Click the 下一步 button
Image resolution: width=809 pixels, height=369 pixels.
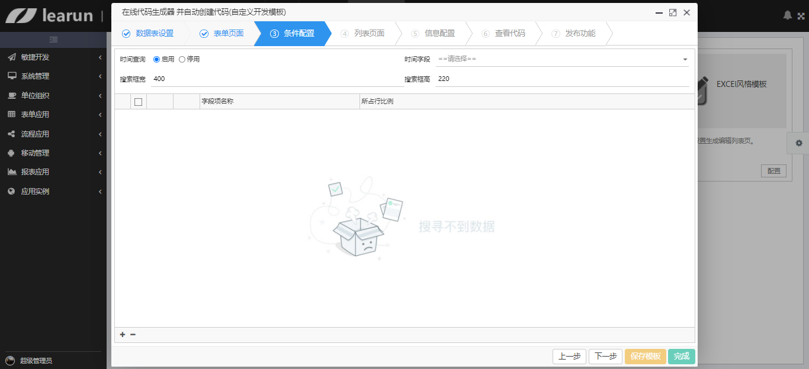coord(606,356)
